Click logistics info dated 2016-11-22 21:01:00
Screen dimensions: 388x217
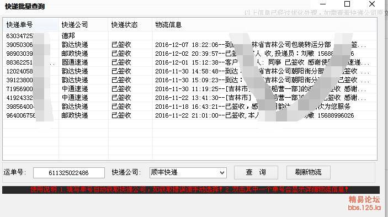coord(254,115)
